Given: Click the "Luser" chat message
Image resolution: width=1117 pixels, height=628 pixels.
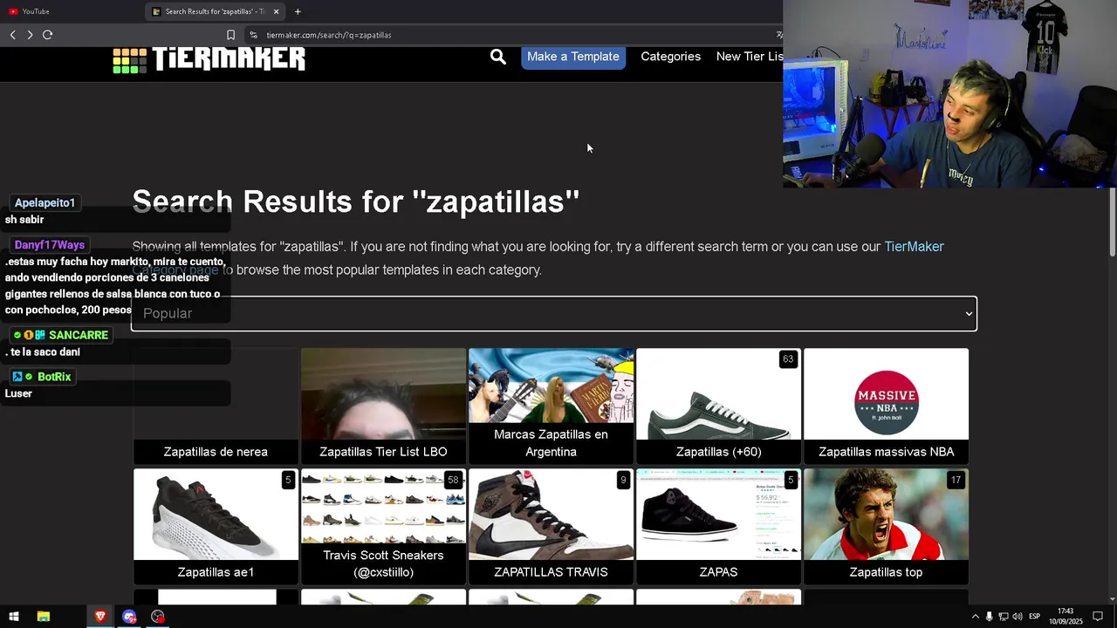Looking at the screenshot, I should [x=18, y=393].
